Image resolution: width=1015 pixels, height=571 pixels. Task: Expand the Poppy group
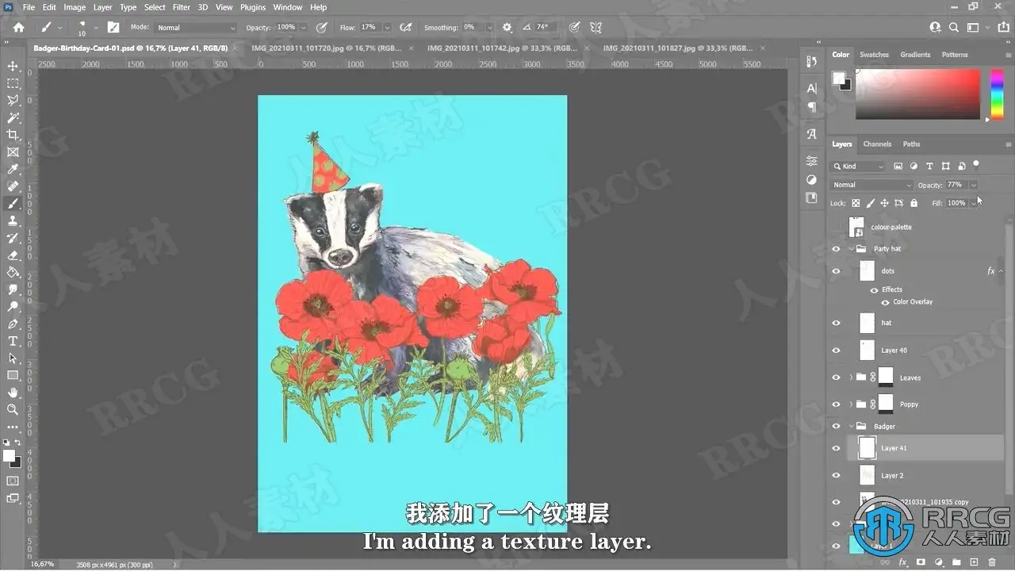(x=851, y=404)
